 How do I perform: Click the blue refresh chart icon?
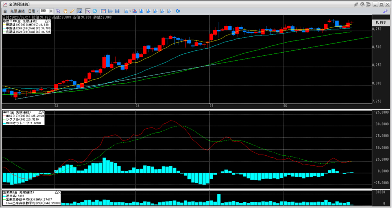tap(178, 11)
